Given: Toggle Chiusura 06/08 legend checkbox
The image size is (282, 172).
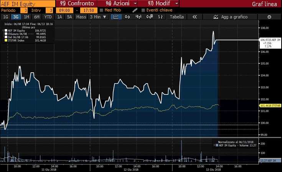Looking at the screenshot, I should [x=6, y=34].
